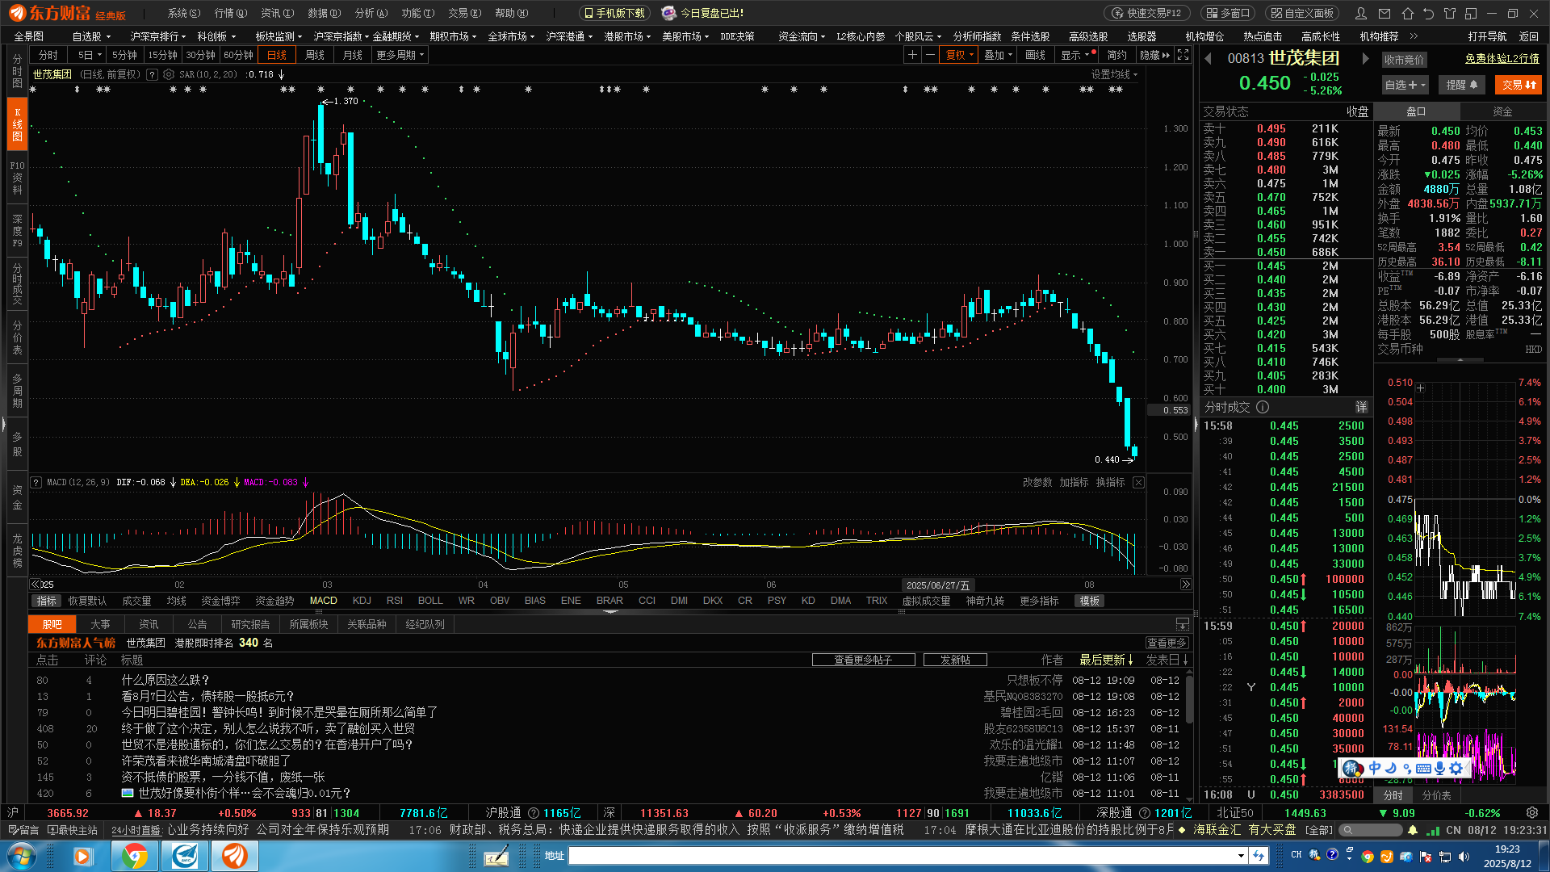Click the undo/back arrow icon
The height and width of the screenshot is (872, 1550).
pos(1429,13)
